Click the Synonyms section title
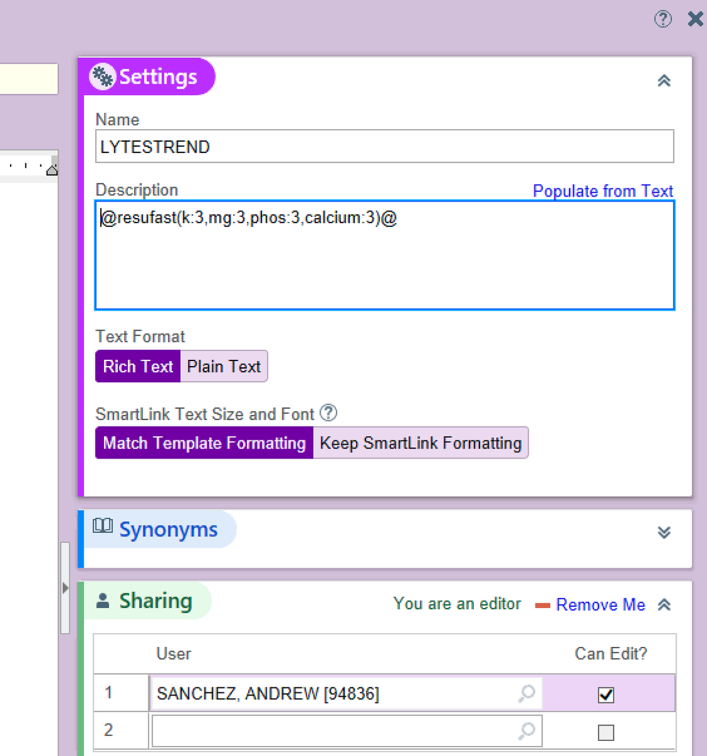 point(168,529)
